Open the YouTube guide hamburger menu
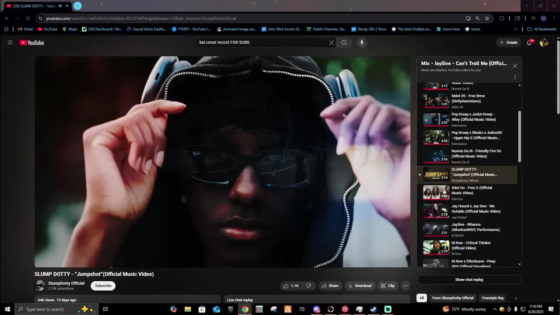Image resolution: width=560 pixels, height=315 pixels. [10, 42]
